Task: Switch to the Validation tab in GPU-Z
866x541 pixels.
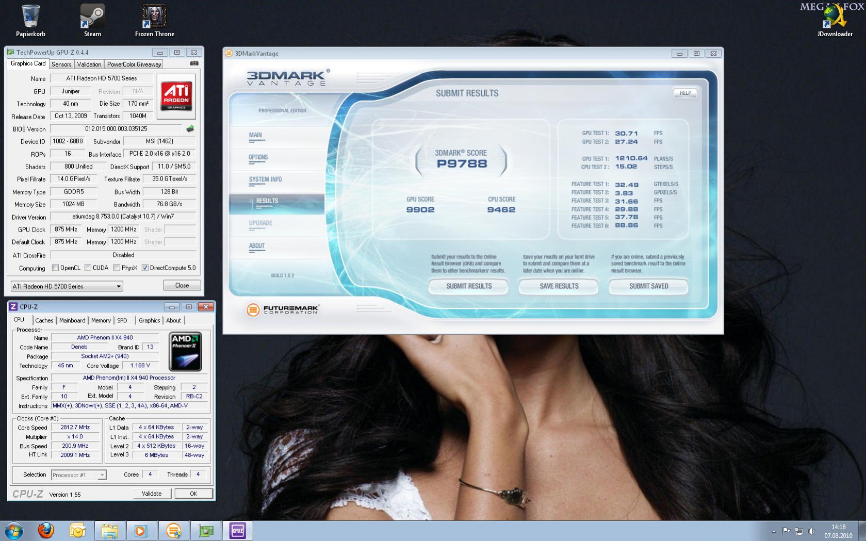Action: 89,64
